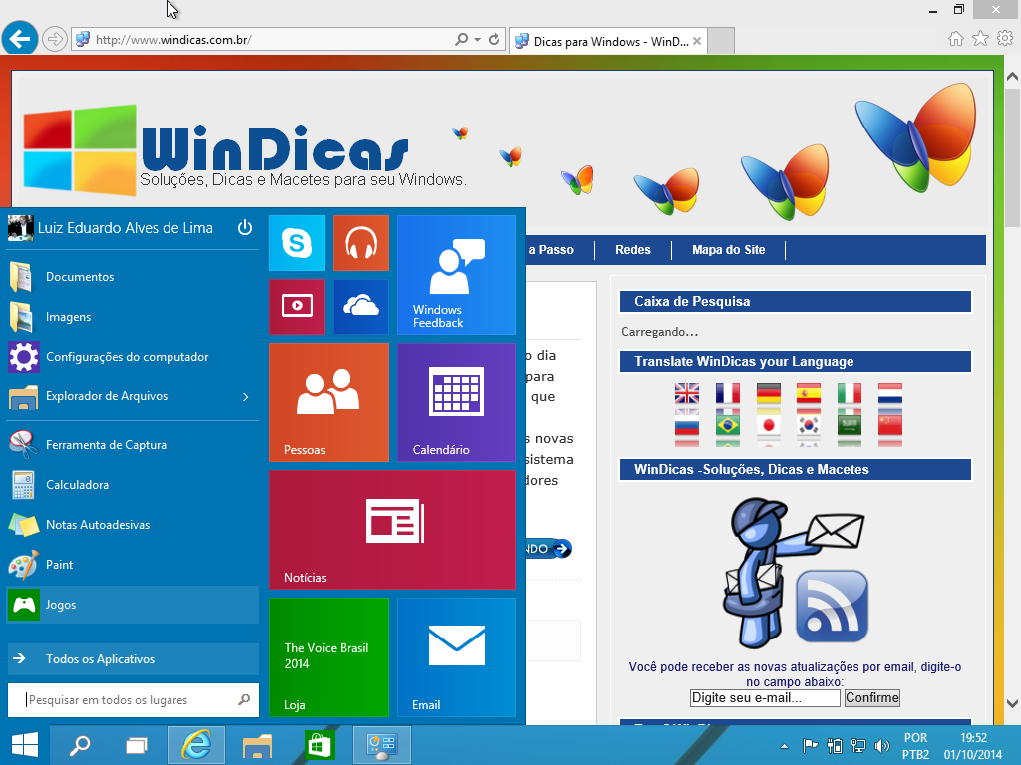
Task: Click the browser Forward button
Action: pyautogui.click(x=55, y=39)
